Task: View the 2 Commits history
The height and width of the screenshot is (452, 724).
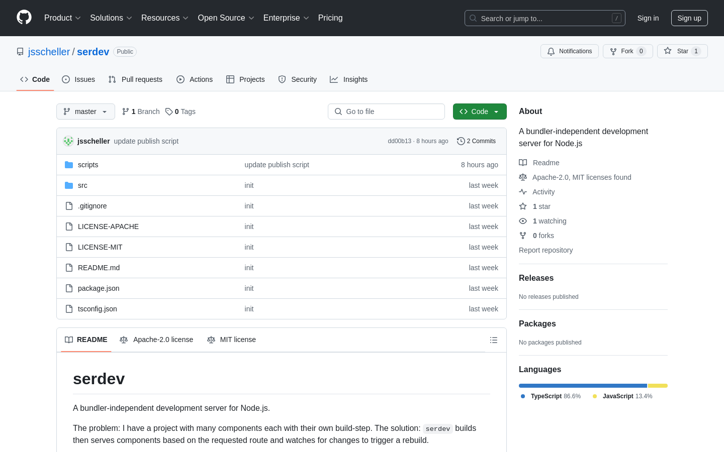Action: pos(476,141)
